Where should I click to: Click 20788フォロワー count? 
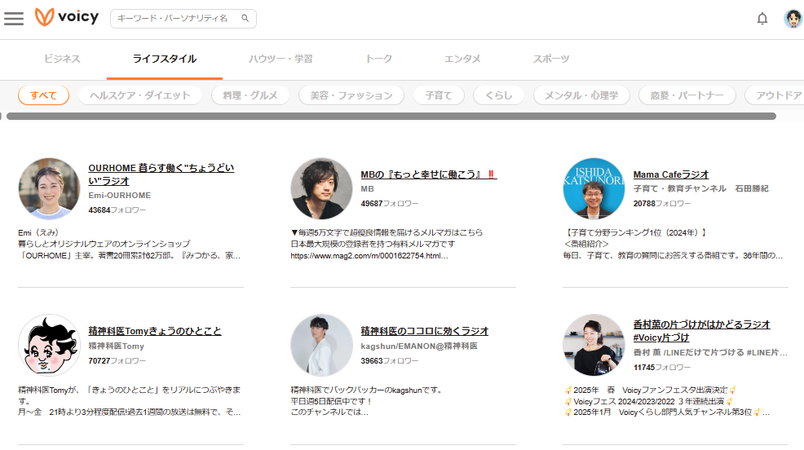coord(662,204)
